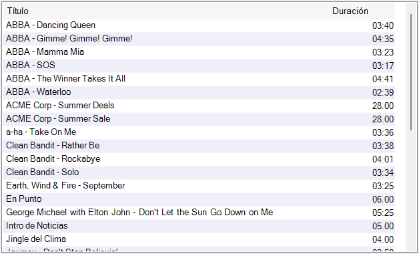Select the ABBA - SOS track
The height and width of the screenshot is (254, 419).
click(199, 66)
